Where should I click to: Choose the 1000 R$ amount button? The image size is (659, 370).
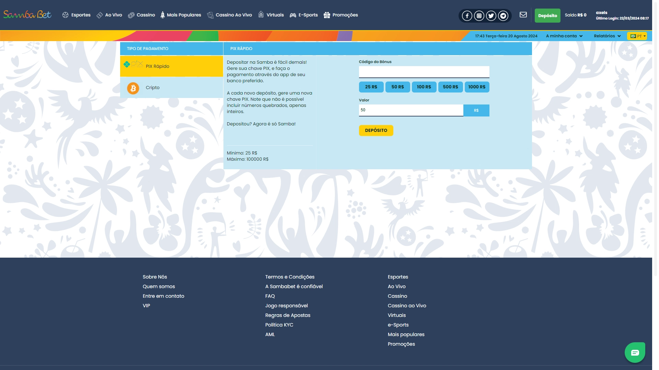[x=477, y=87]
